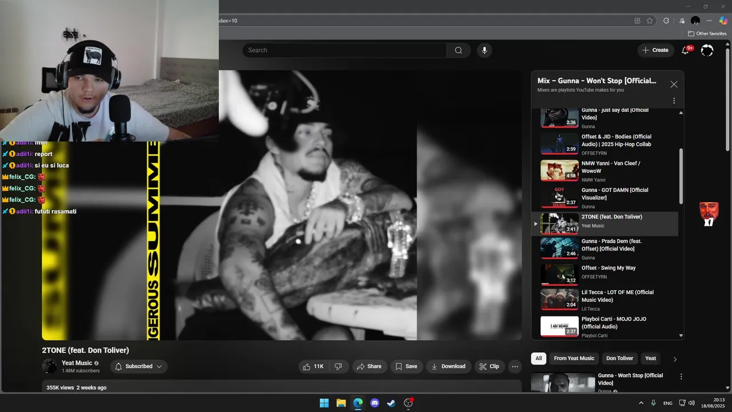Image resolution: width=732 pixels, height=412 pixels.
Task: Play Gunna - GOT DAMN visualizer
Action: click(x=605, y=198)
